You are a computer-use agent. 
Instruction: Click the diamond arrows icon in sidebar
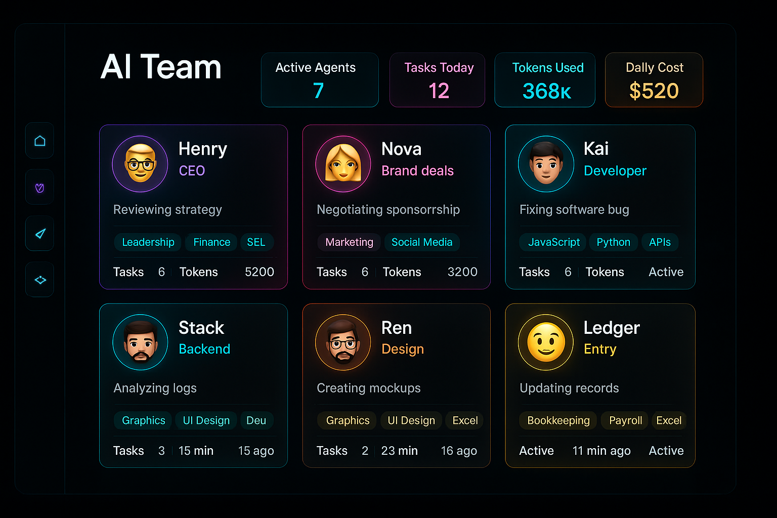[40, 280]
